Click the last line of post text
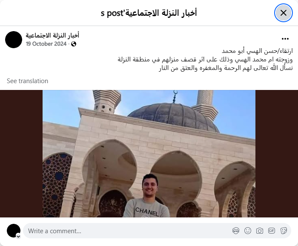The image size is (298, 246). (226, 68)
